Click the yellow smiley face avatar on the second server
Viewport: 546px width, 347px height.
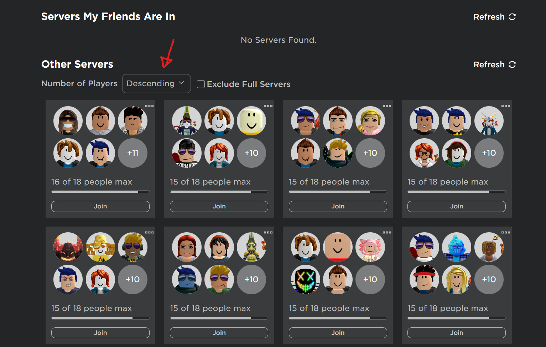pyautogui.click(x=251, y=121)
